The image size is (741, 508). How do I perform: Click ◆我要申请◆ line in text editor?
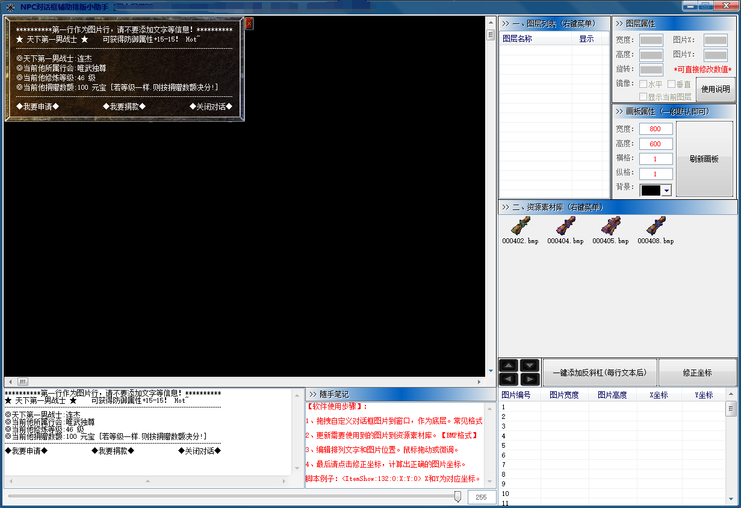click(26, 451)
